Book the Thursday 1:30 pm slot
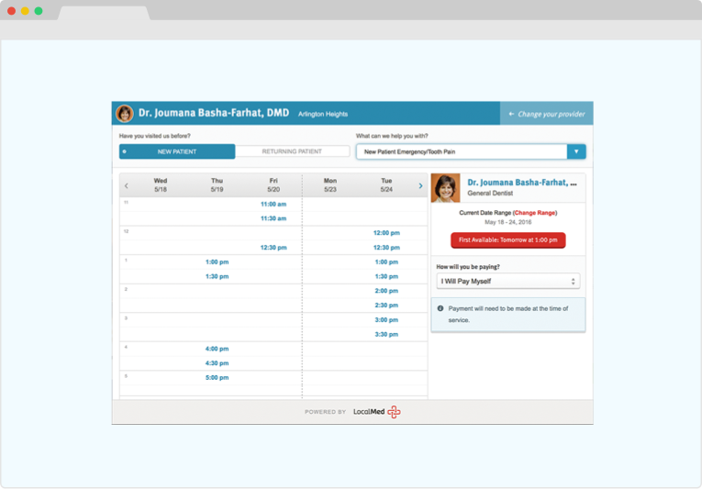Viewport: 702px width, 489px height. 217,276
